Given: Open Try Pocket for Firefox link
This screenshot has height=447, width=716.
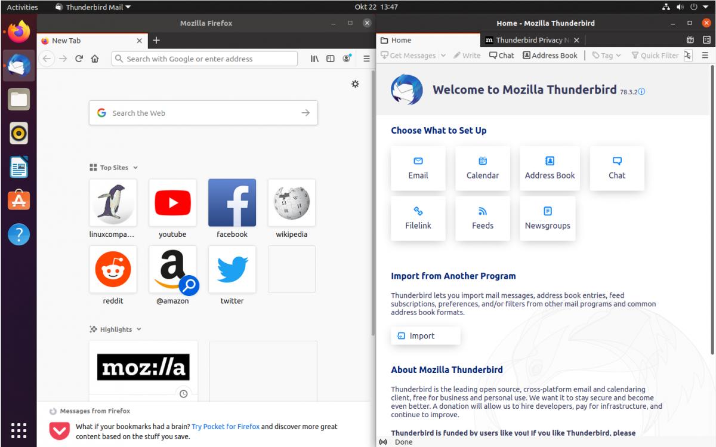Looking at the screenshot, I should [x=226, y=427].
